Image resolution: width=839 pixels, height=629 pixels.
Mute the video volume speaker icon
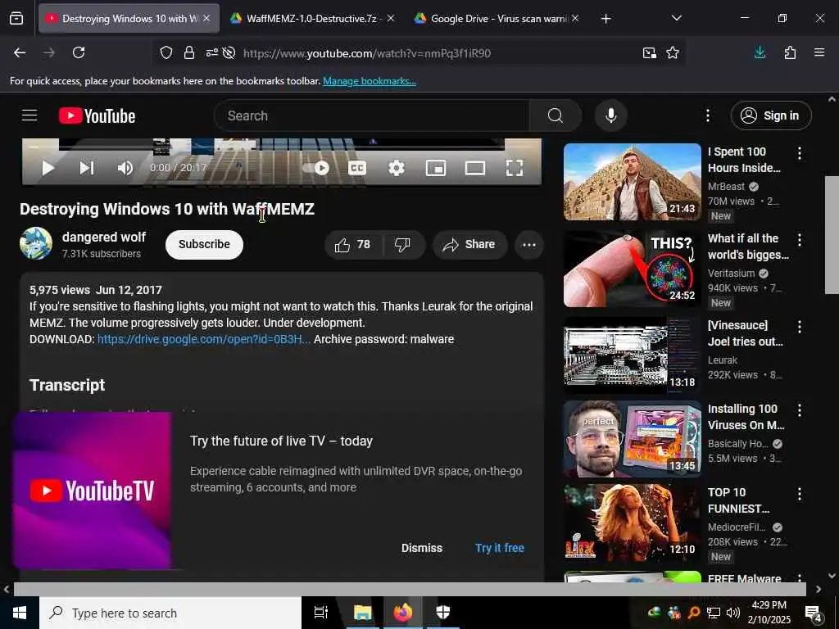coord(125,168)
